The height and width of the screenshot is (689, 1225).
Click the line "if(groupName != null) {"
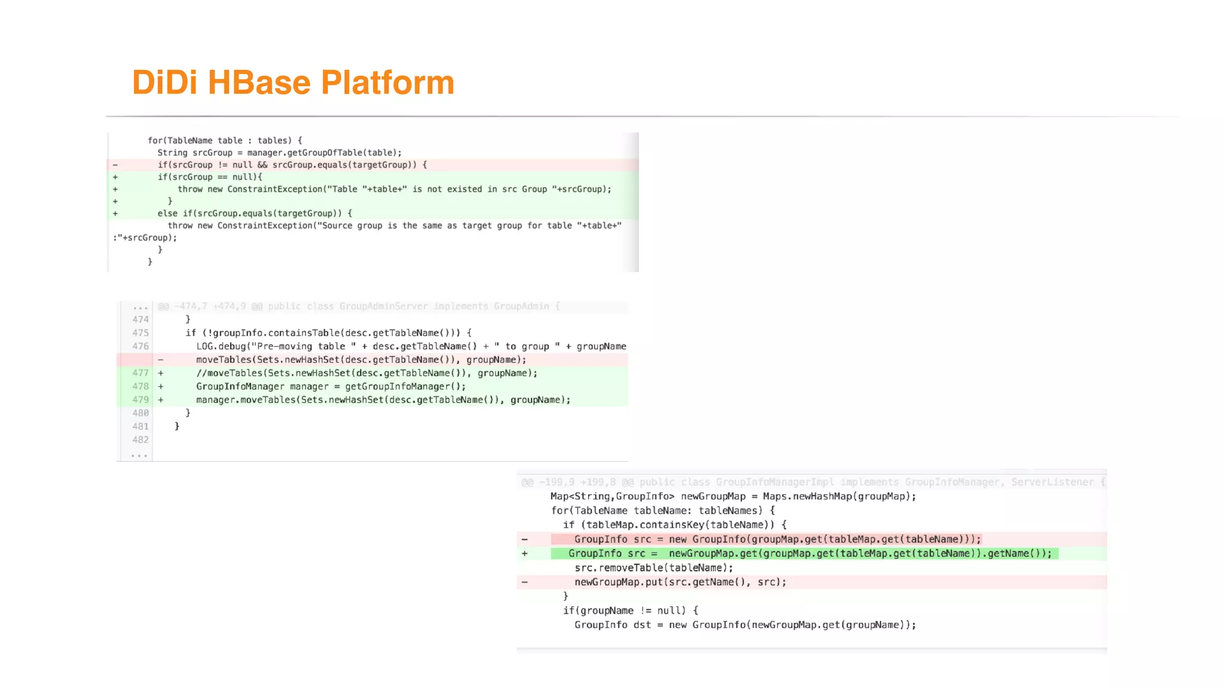tap(630, 611)
